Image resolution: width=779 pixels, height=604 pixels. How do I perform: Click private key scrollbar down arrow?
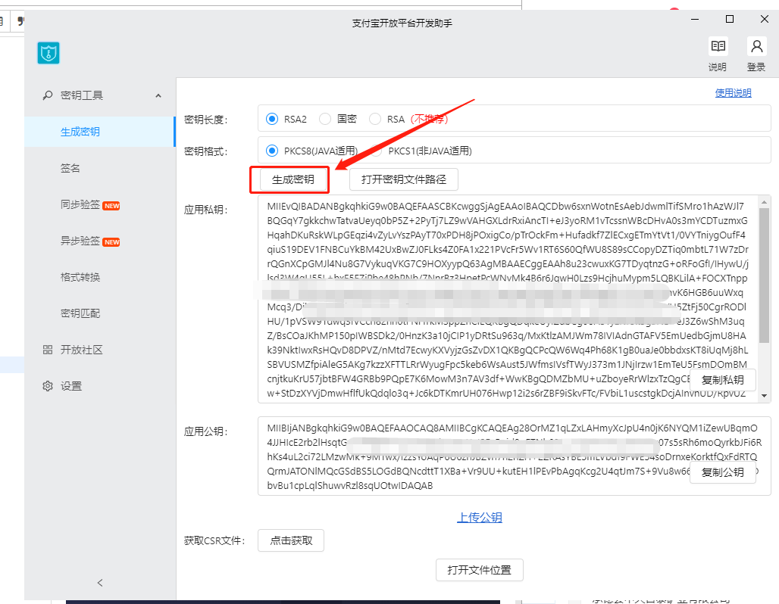pos(765,396)
